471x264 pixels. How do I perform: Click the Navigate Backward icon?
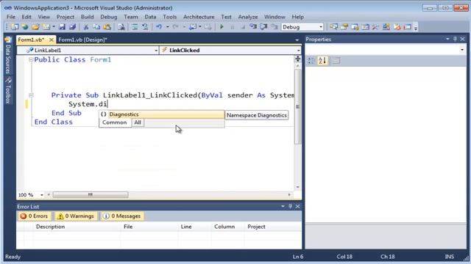[193, 27]
